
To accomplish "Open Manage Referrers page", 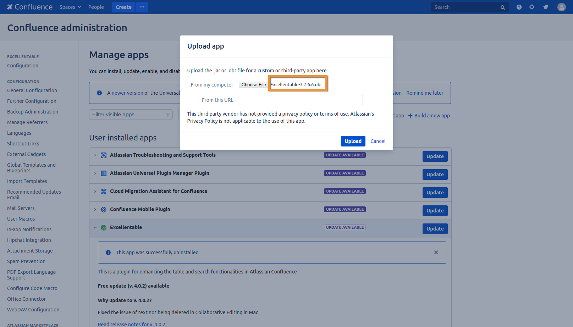I will click(x=27, y=122).
